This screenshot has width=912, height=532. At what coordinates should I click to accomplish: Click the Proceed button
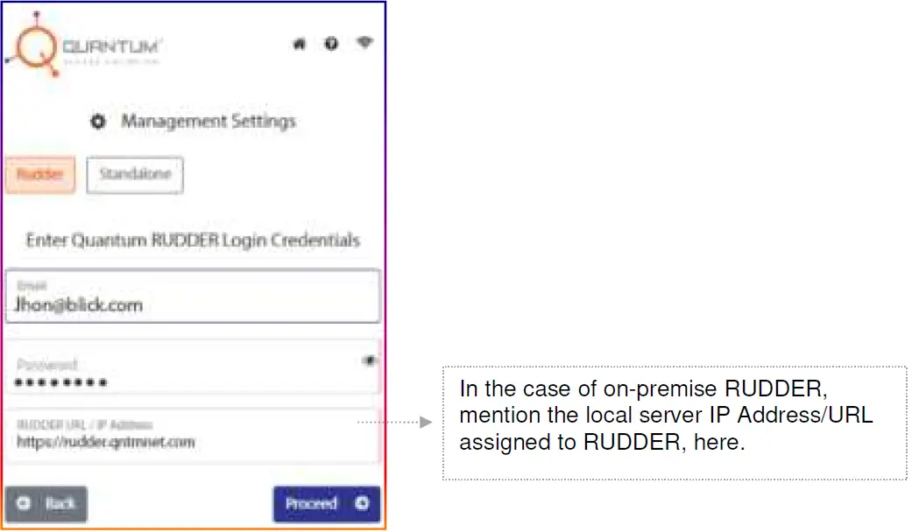(326, 503)
